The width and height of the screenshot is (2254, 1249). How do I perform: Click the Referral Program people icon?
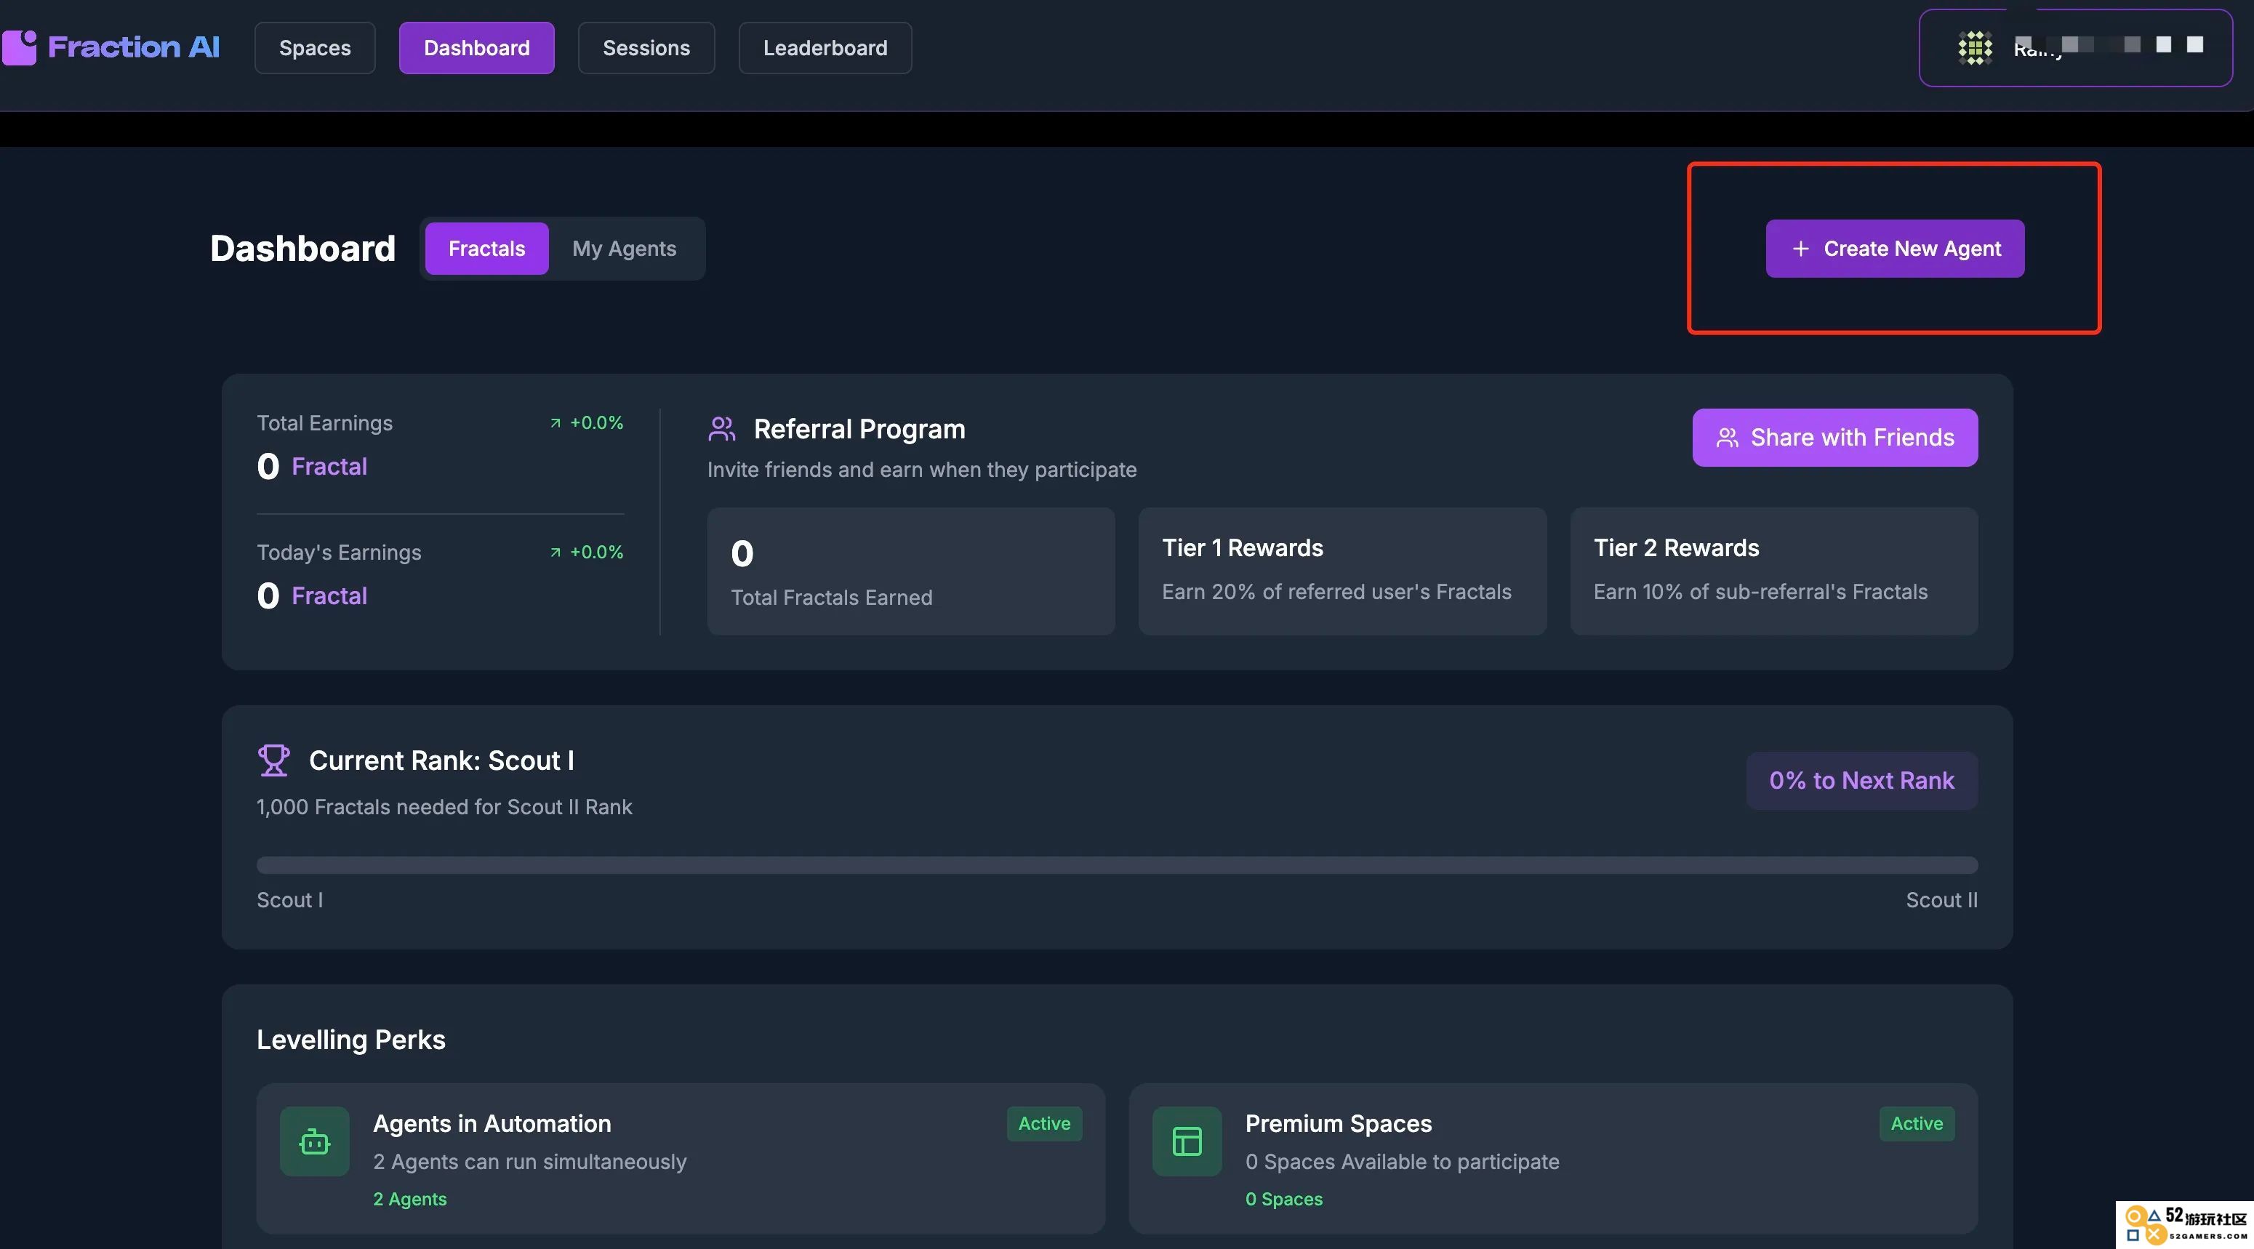[x=722, y=429]
